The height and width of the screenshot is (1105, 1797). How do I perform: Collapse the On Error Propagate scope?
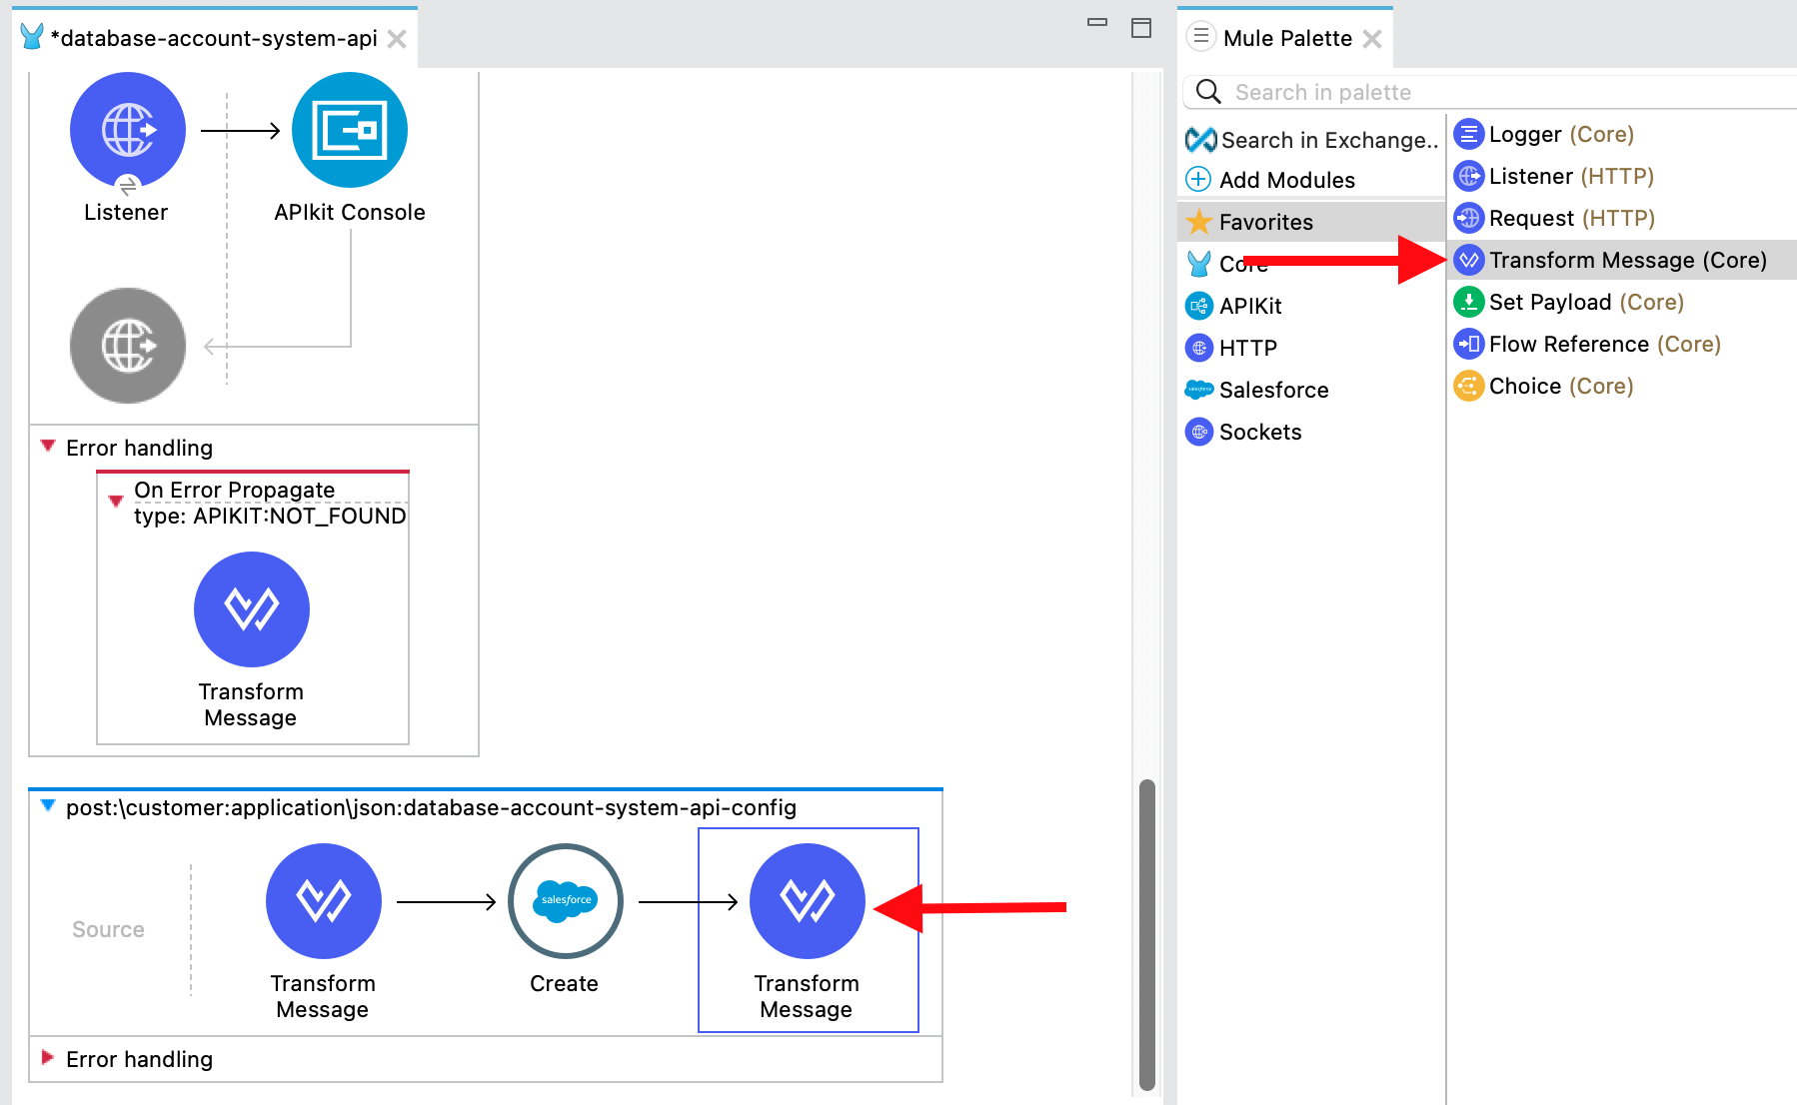pyautogui.click(x=116, y=501)
